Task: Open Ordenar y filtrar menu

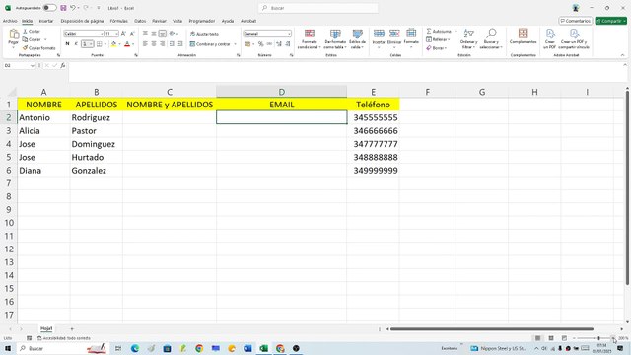Action: pyautogui.click(x=468, y=38)
